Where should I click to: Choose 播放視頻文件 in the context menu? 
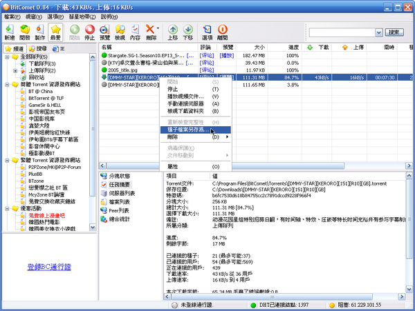tap(196, 97)
